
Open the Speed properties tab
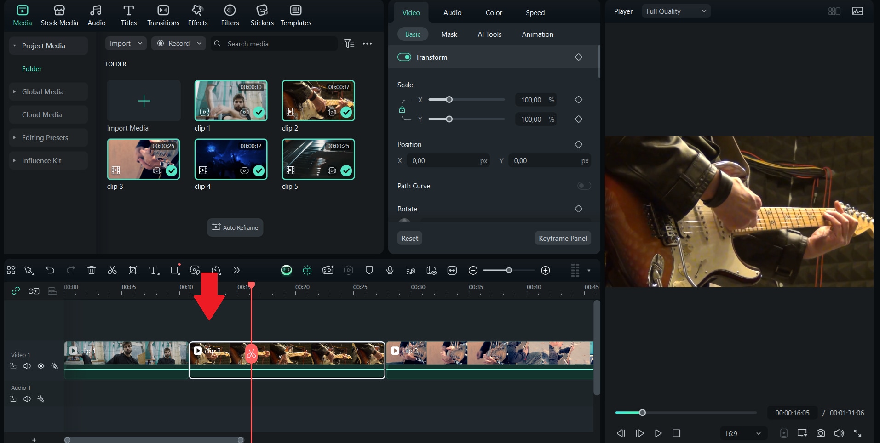point(535,13)
